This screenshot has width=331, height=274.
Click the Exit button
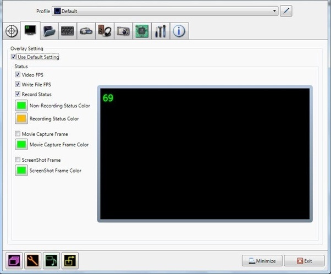click(x=304, y=261)
